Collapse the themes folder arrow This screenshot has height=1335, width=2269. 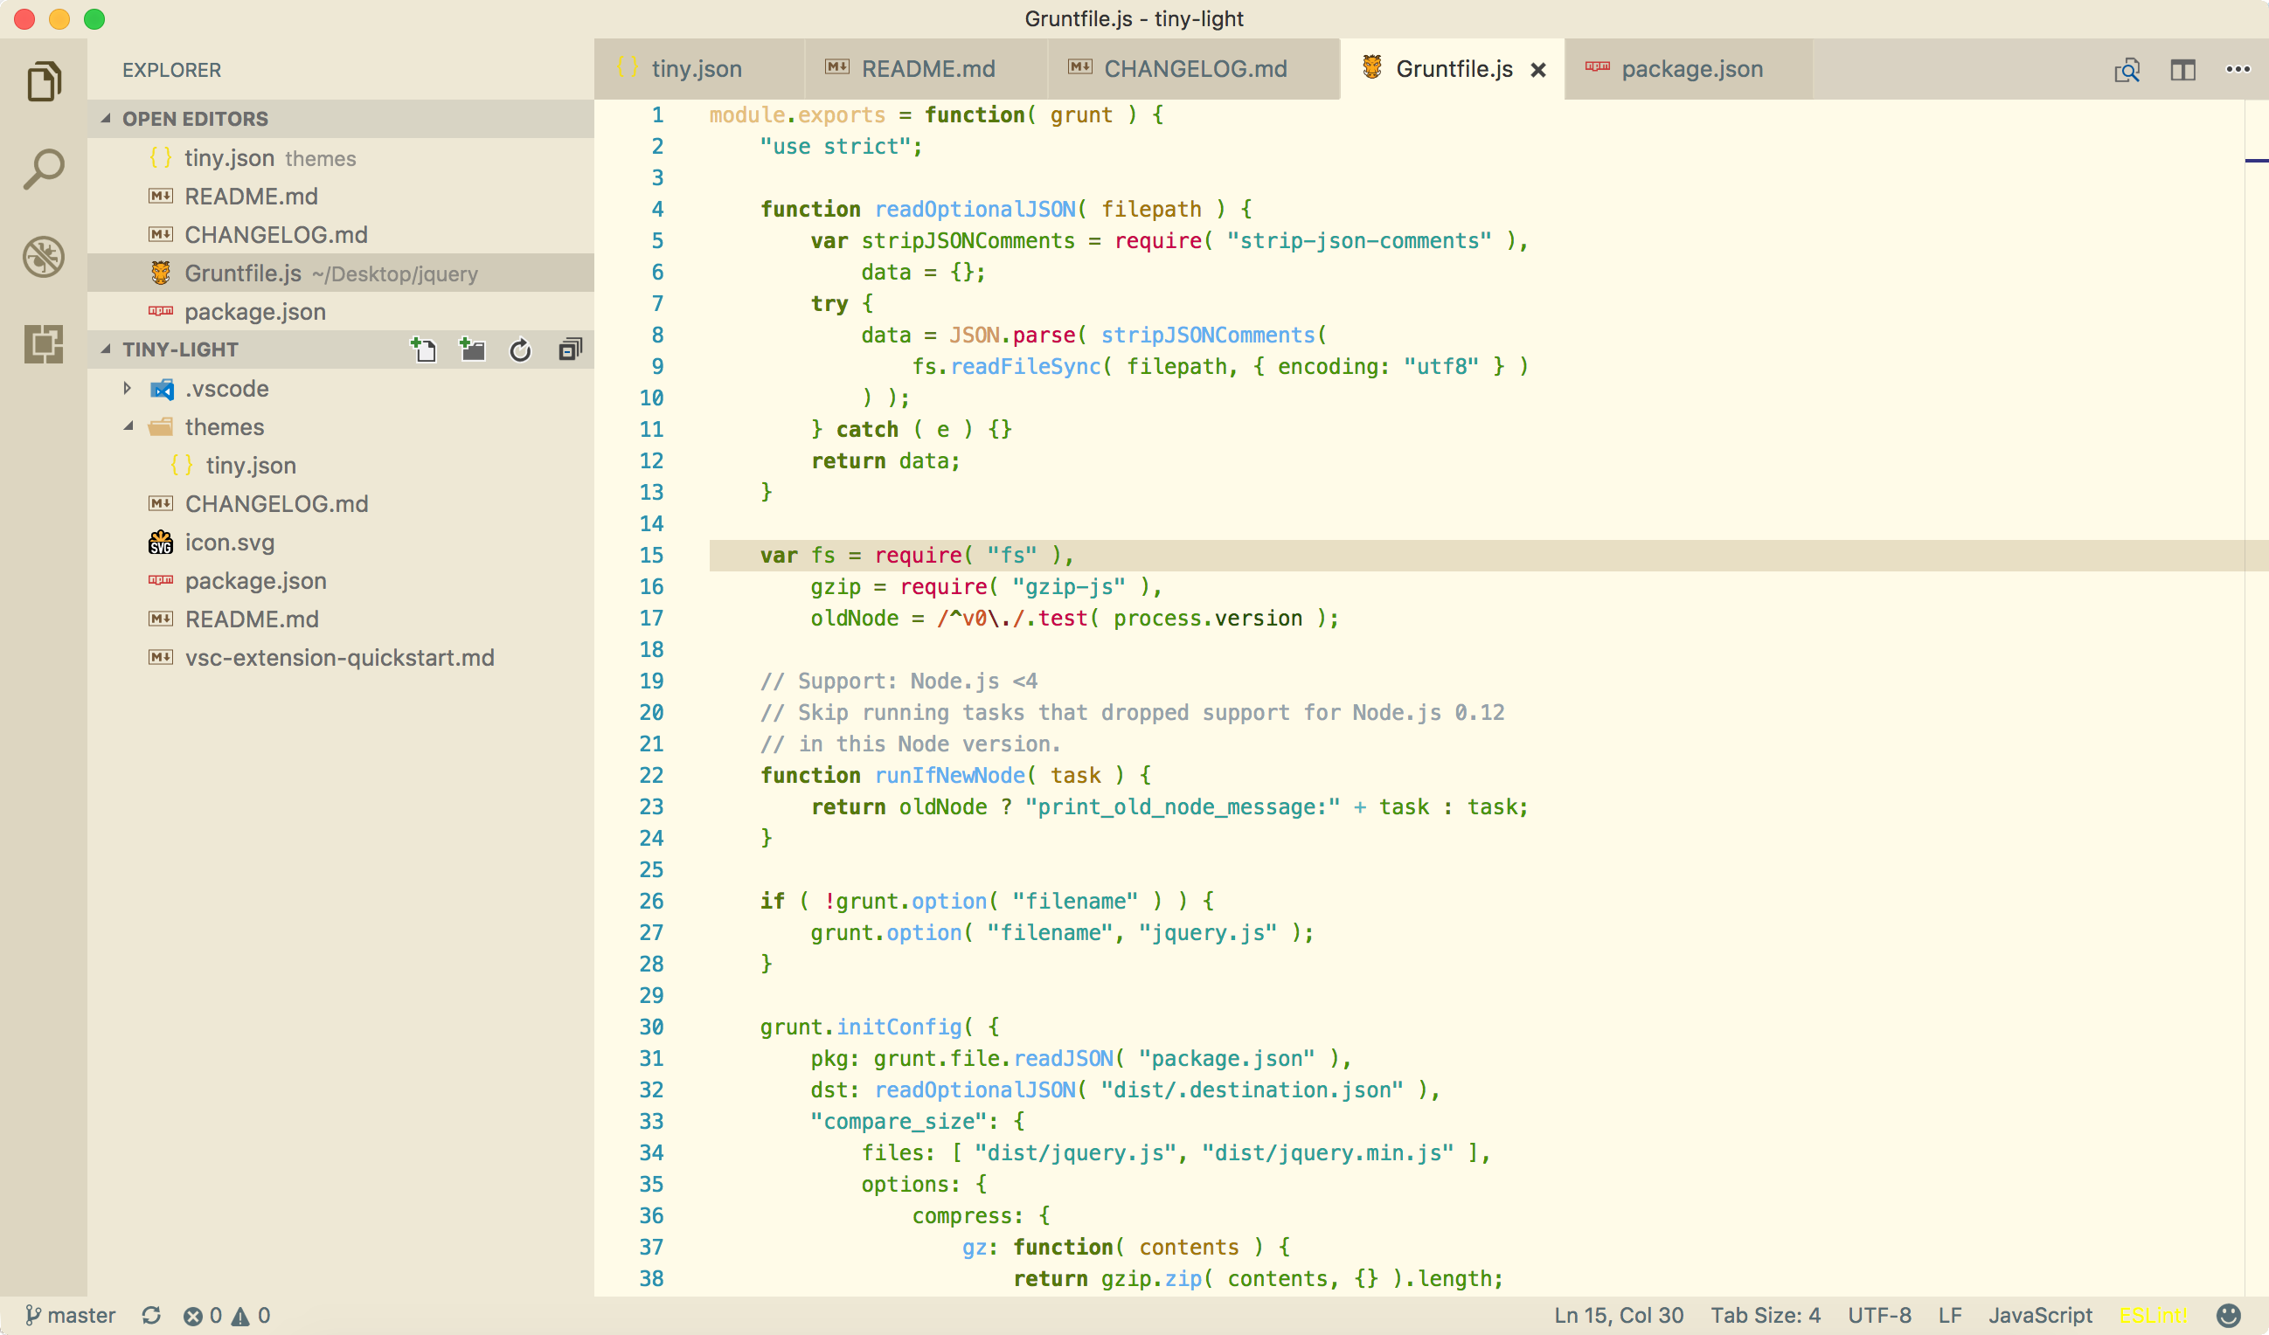tap(128, 426)
